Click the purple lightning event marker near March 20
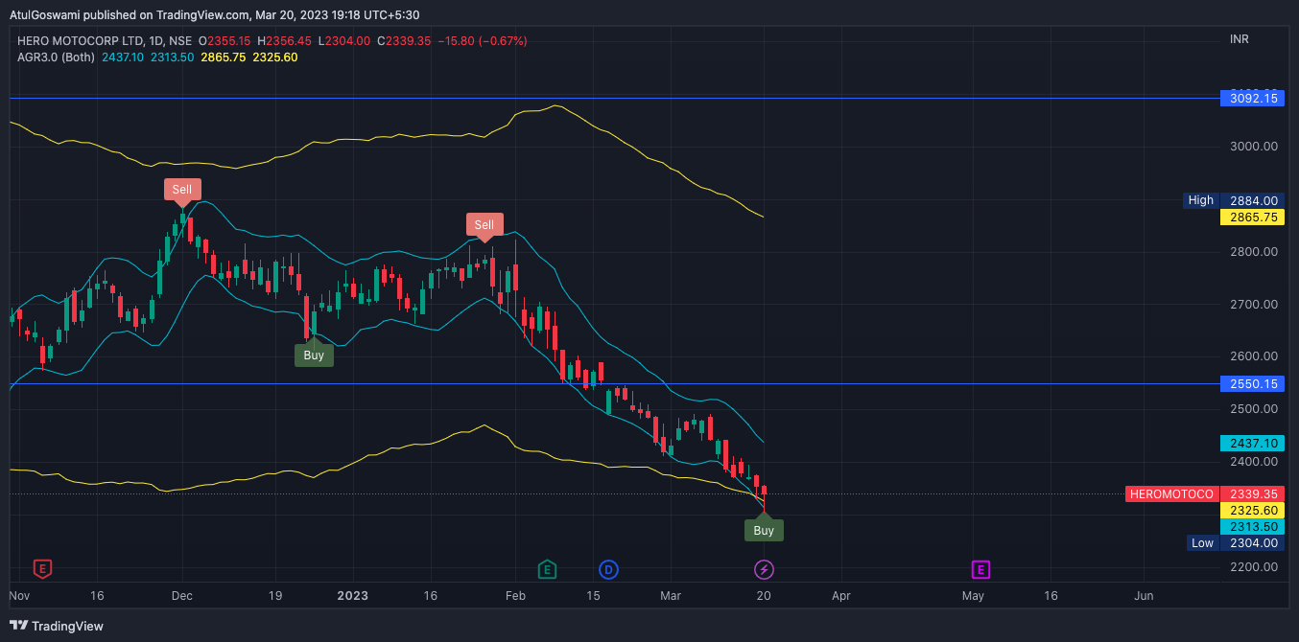This screenshot has height=642, width=1299. (764, 570)
